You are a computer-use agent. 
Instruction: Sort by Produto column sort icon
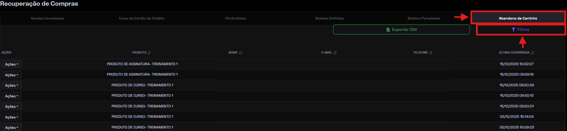[149, 53]
